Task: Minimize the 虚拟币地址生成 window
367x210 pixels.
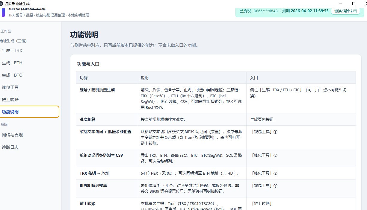Action: click(340, 4)
